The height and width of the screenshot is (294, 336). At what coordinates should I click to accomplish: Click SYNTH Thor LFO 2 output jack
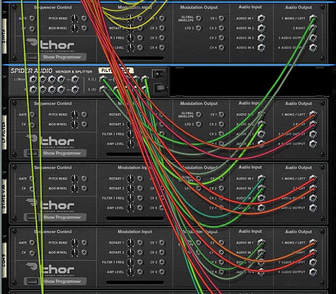(x=199, y=28)
